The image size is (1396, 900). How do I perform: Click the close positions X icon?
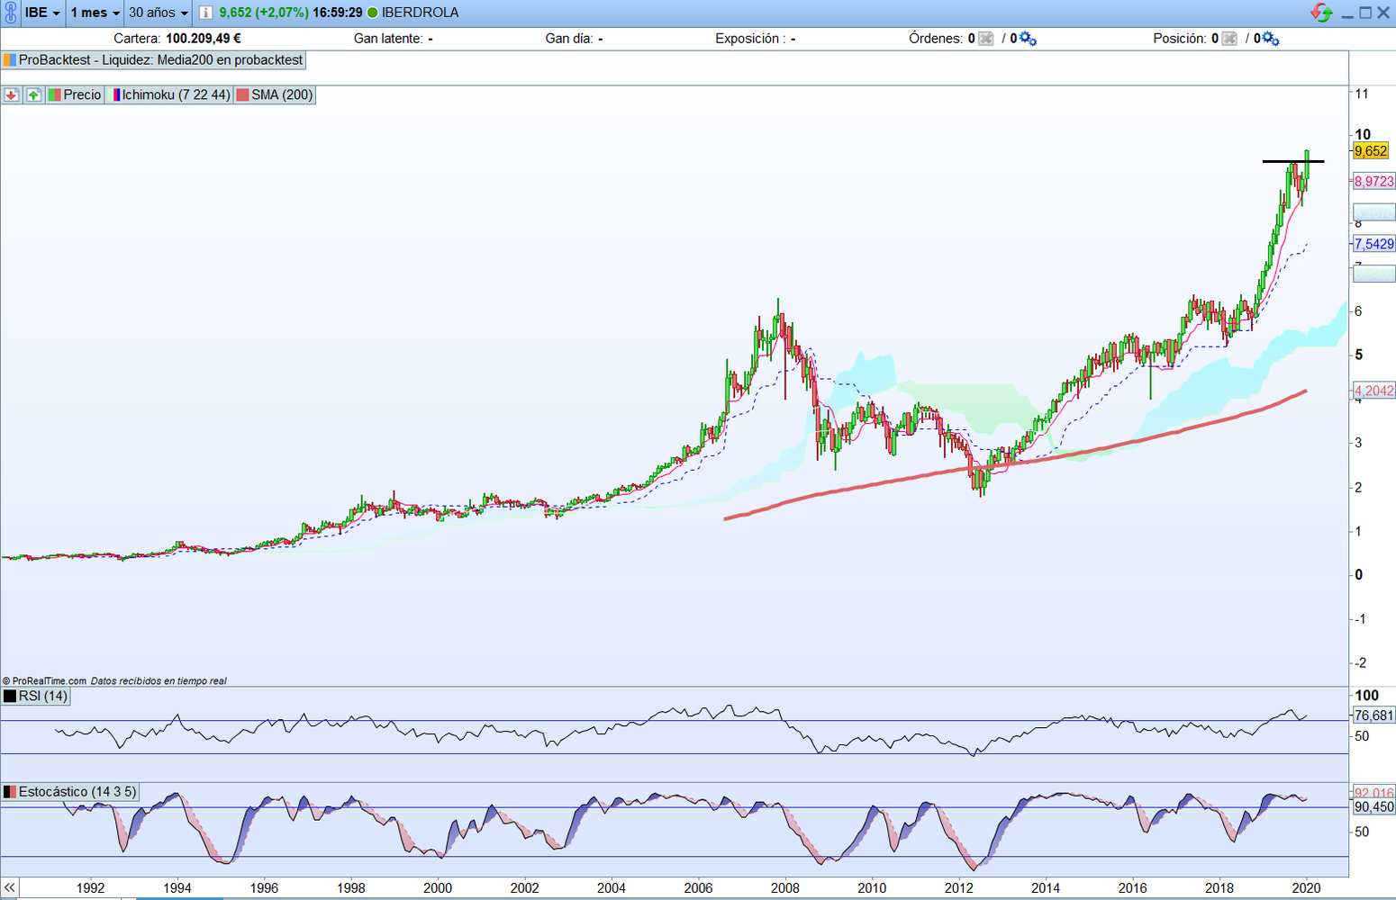tap(1229, 39)
